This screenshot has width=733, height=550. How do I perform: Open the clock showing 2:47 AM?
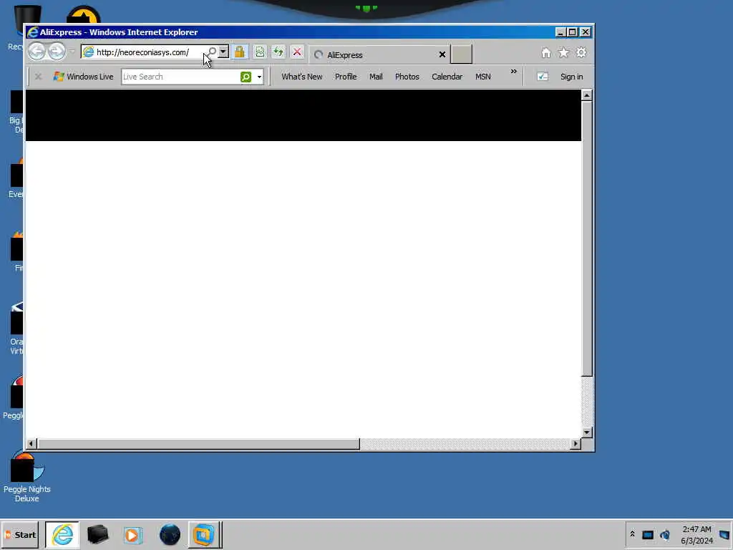pos(696,535)
